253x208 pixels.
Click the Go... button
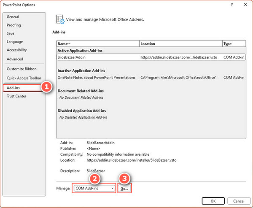124,189
